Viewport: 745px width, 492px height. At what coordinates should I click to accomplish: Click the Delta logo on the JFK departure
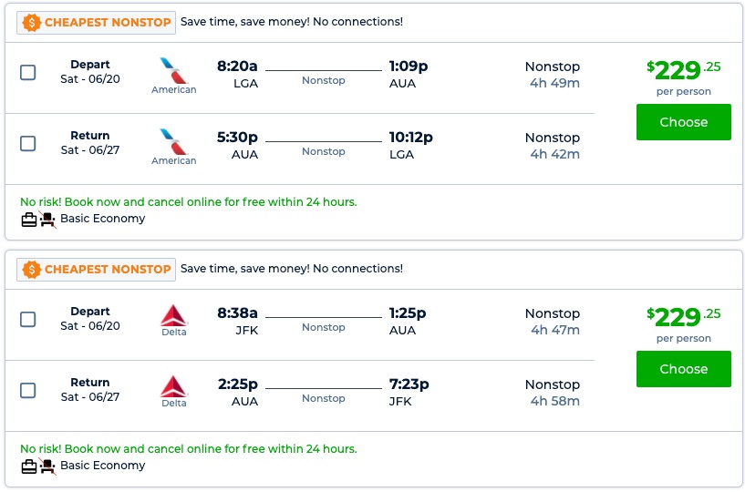pyautogui.click(x=173, y=315)
